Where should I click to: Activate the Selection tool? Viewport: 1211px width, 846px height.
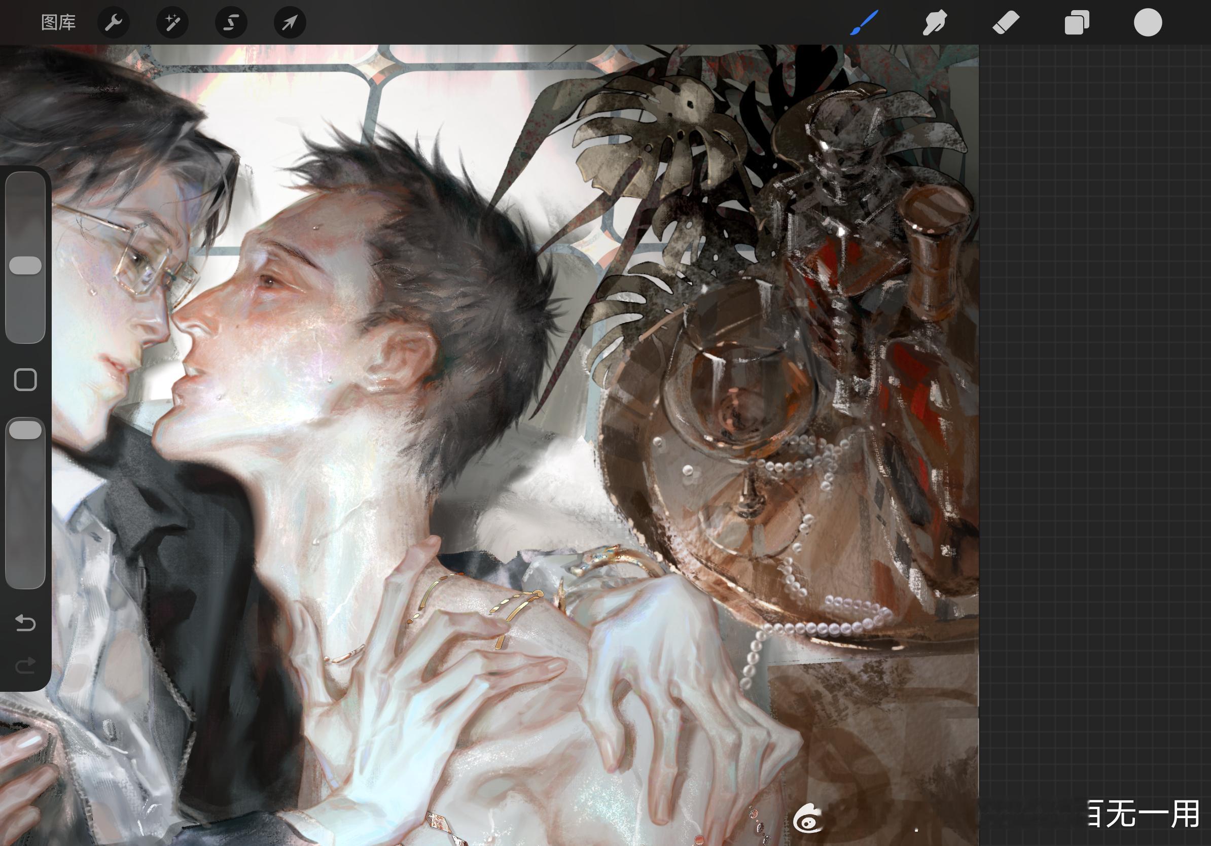[x=231, y=23]
